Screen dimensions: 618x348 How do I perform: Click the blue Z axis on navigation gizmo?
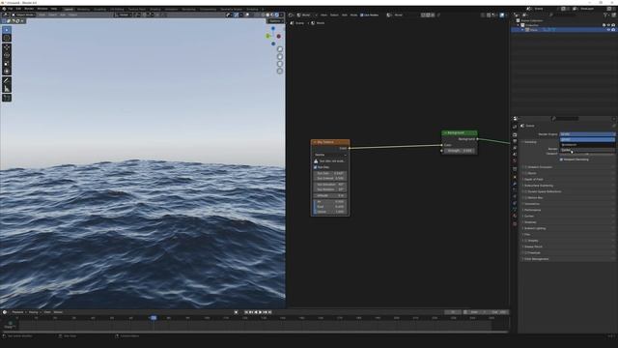[272, 29]
